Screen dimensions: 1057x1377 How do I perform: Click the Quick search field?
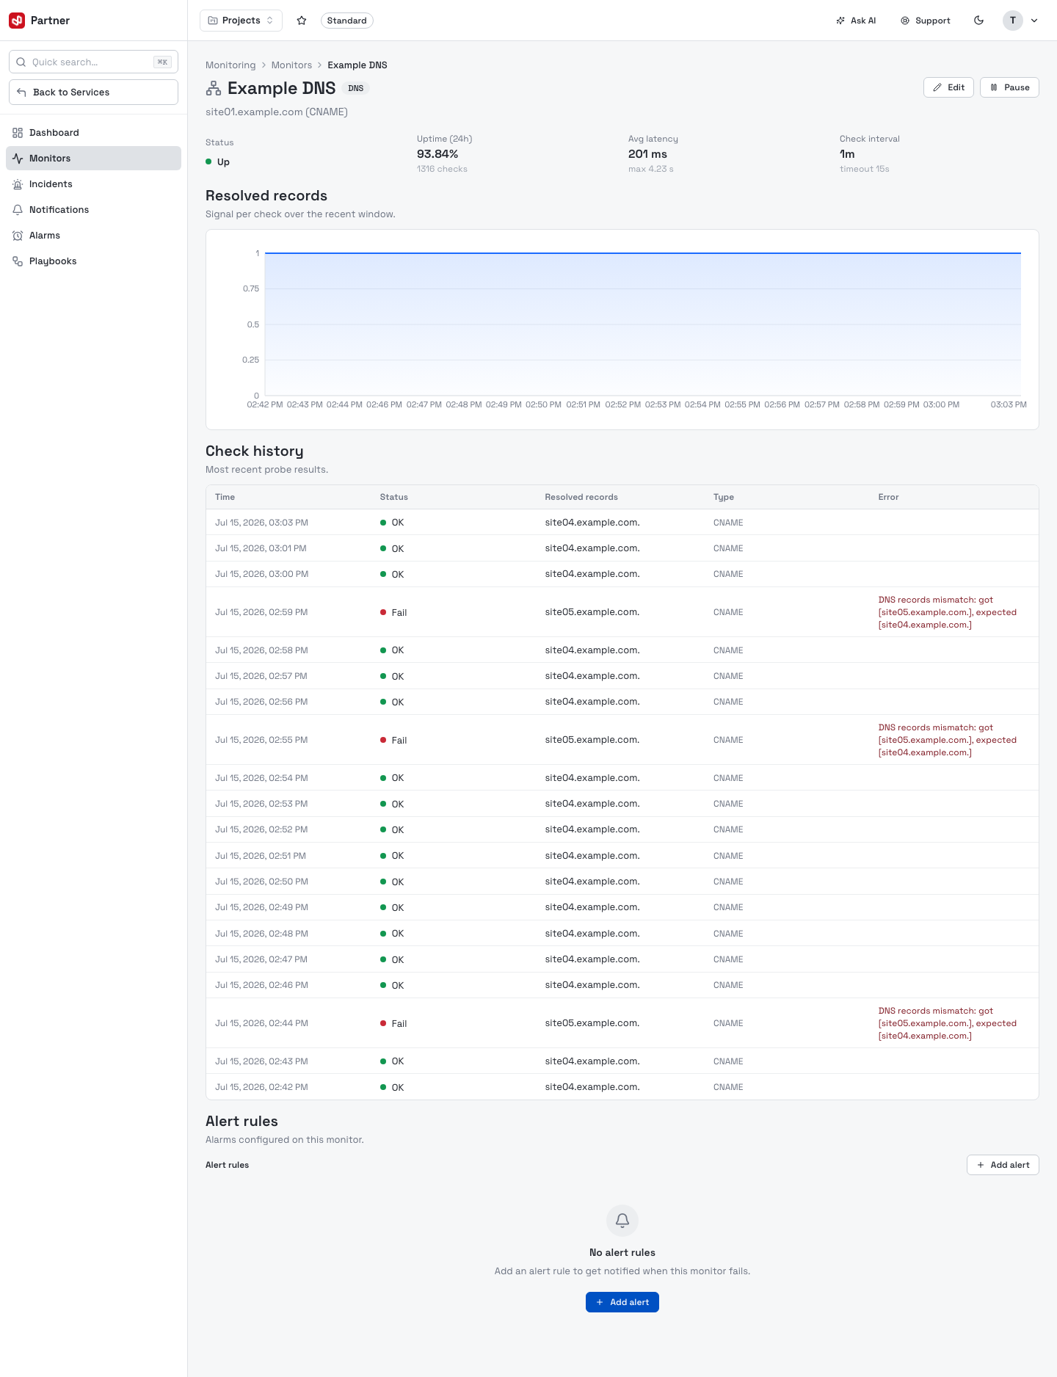(93, 62)
